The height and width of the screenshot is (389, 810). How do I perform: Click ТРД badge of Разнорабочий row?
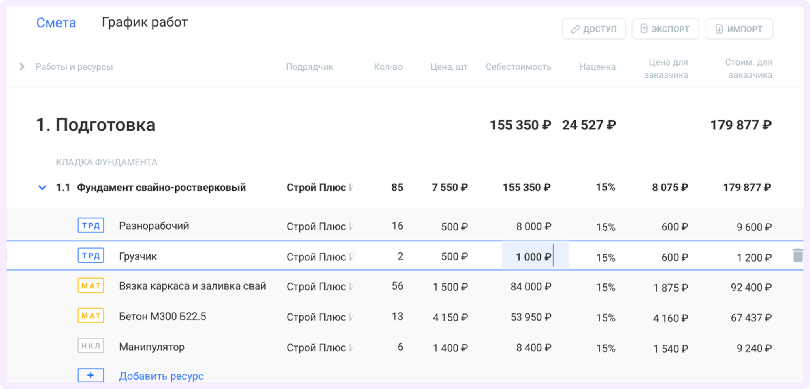pyautogui.click(x=91, y=226)
